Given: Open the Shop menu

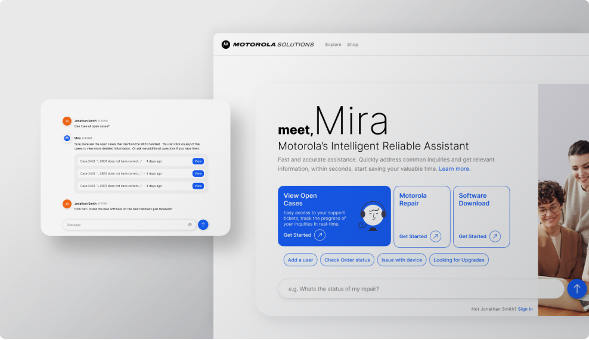Looking at the screenshot, I should tap(352, 44).
